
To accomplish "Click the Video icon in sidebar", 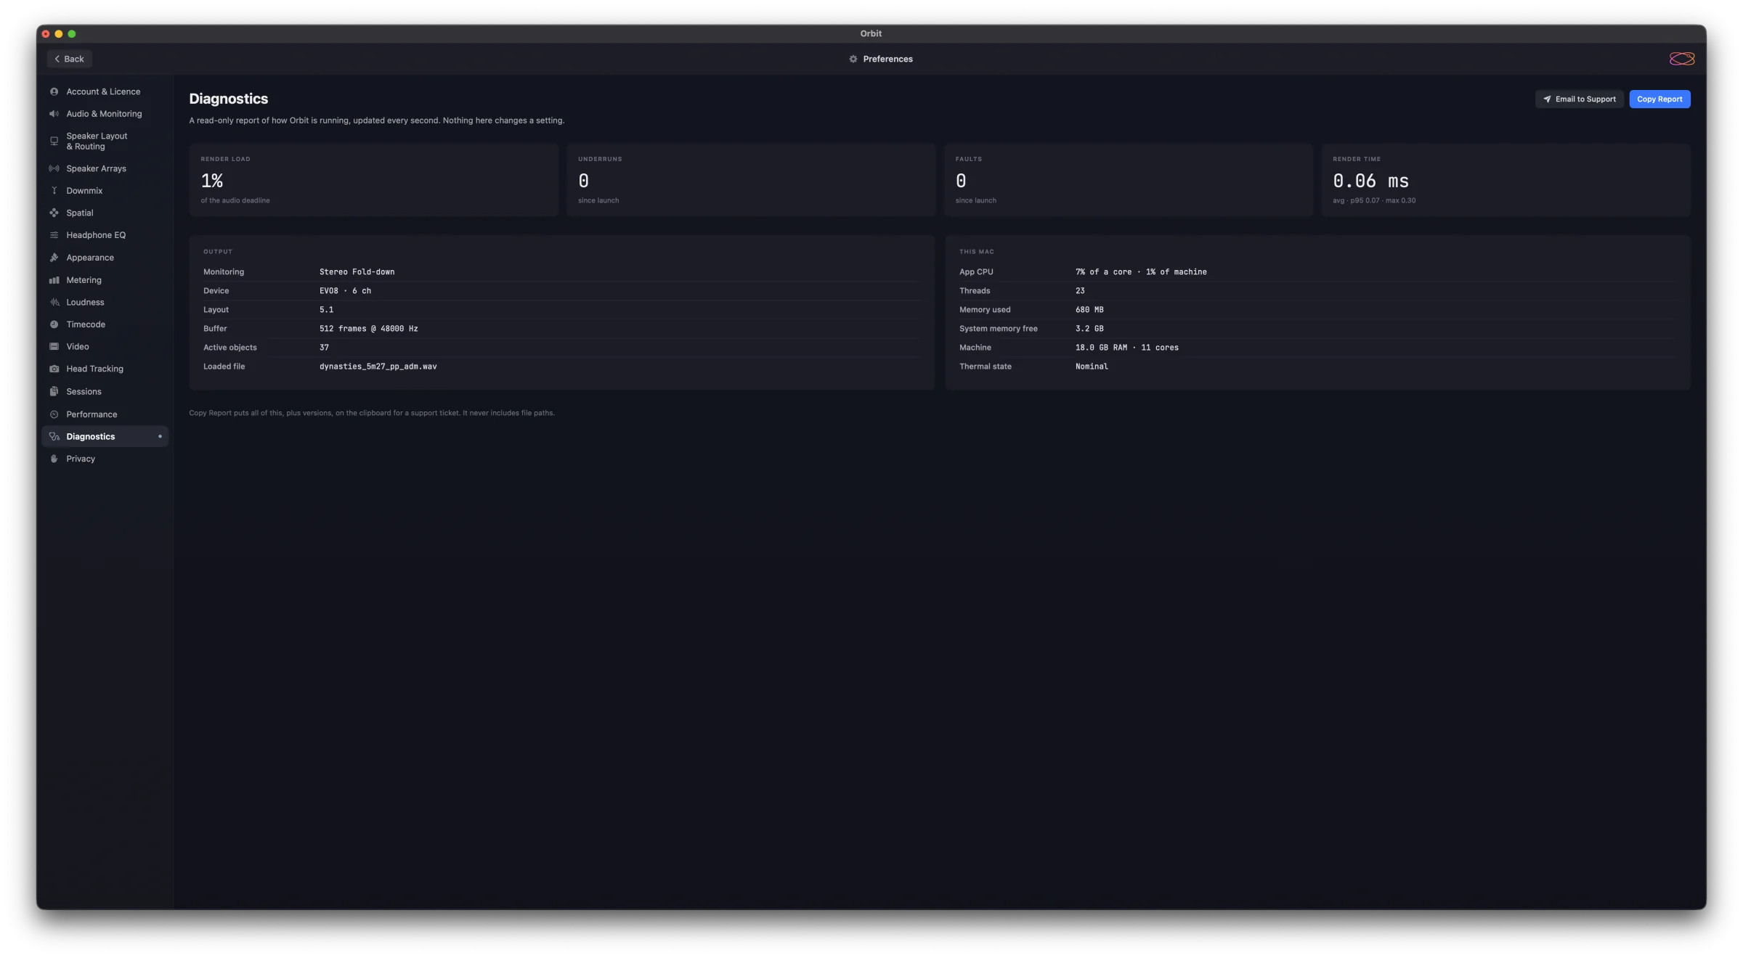I will [x=54, y=347].
